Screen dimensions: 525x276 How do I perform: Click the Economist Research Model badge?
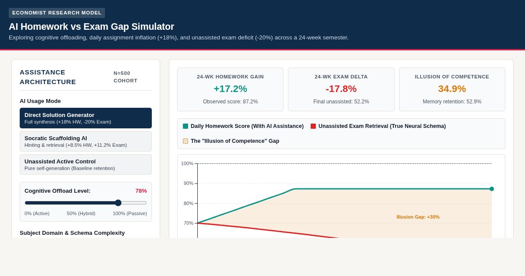click(57, 13)
